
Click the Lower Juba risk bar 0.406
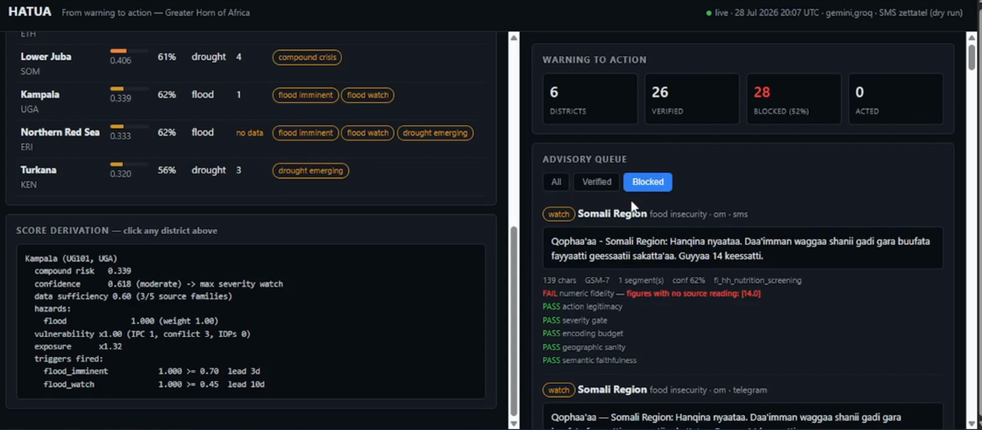click(x=129, y=51)
